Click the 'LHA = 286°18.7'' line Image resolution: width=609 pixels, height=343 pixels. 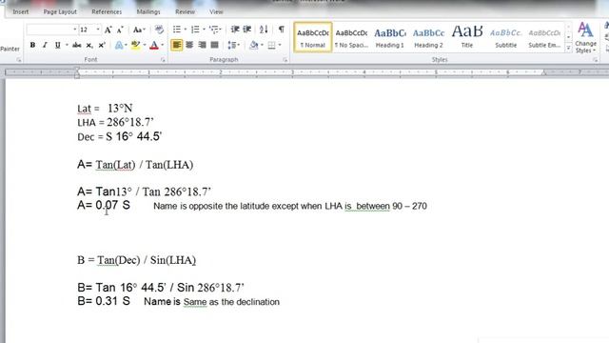tap(115, 123)
